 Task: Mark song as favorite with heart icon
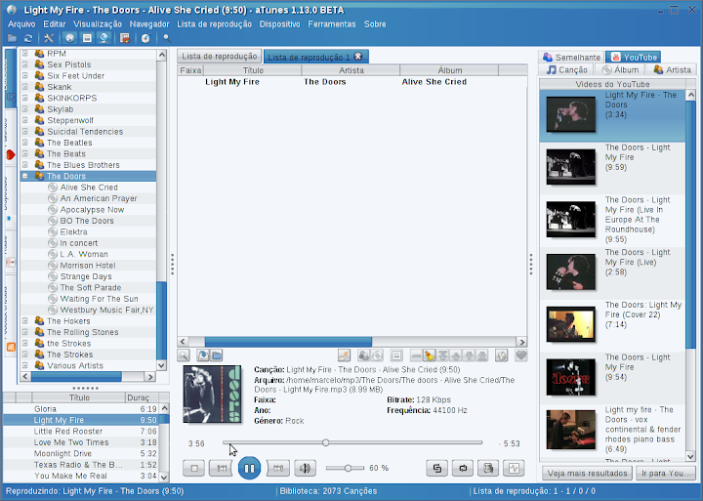tap(521, 355)
